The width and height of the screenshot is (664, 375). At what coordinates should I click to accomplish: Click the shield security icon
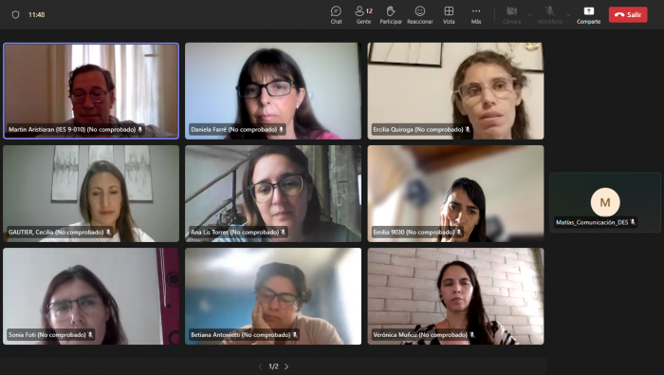coord(16,15)
